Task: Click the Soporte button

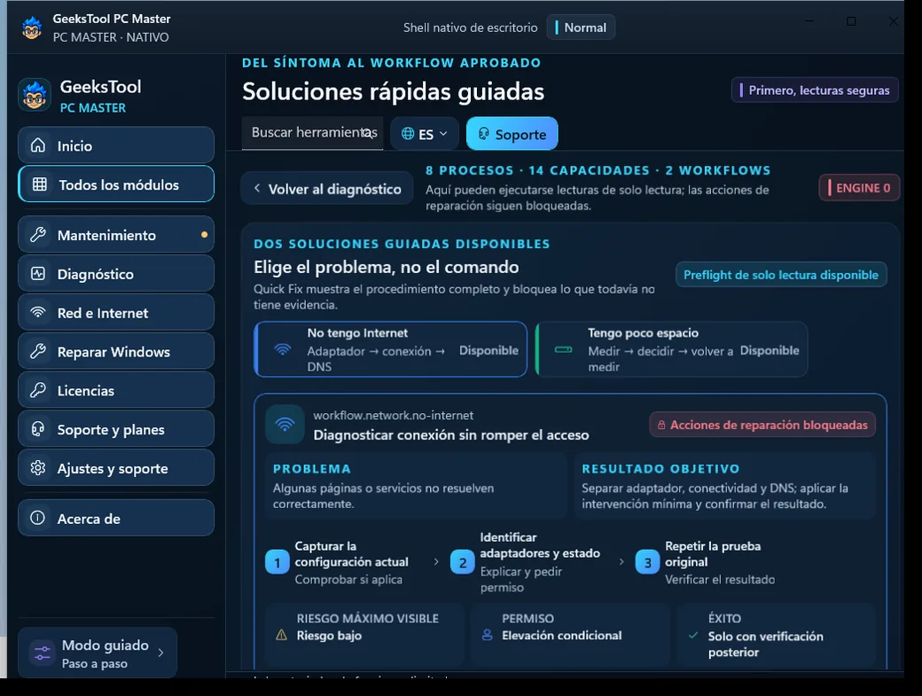Action: [x=512, y=134]
